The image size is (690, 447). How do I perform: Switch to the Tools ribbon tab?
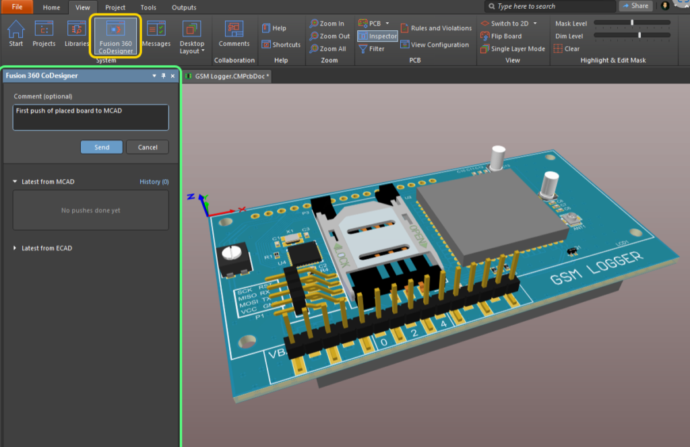coord(148,7)
